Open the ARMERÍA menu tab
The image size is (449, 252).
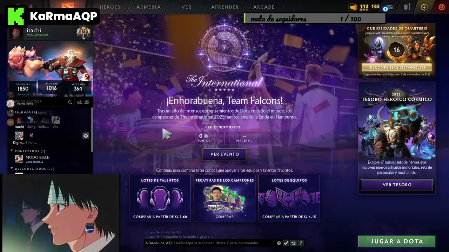tap(148, 7)
